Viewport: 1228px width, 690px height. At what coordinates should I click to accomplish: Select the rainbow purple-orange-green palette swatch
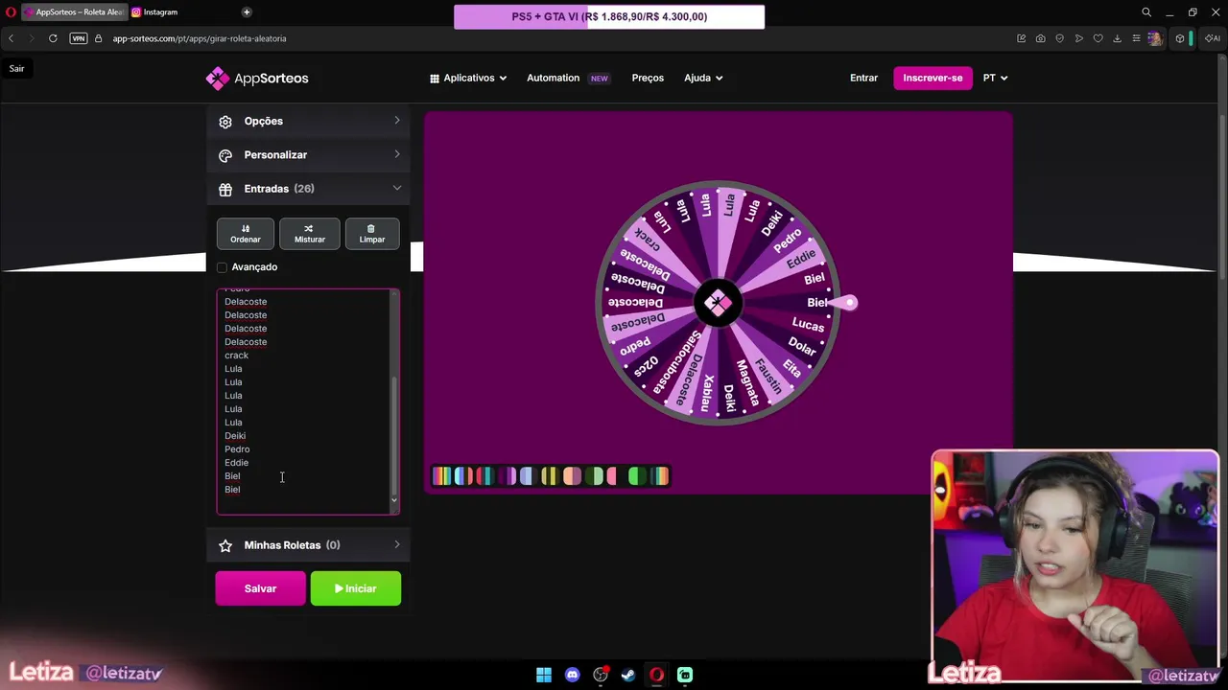tap(441, 476)
